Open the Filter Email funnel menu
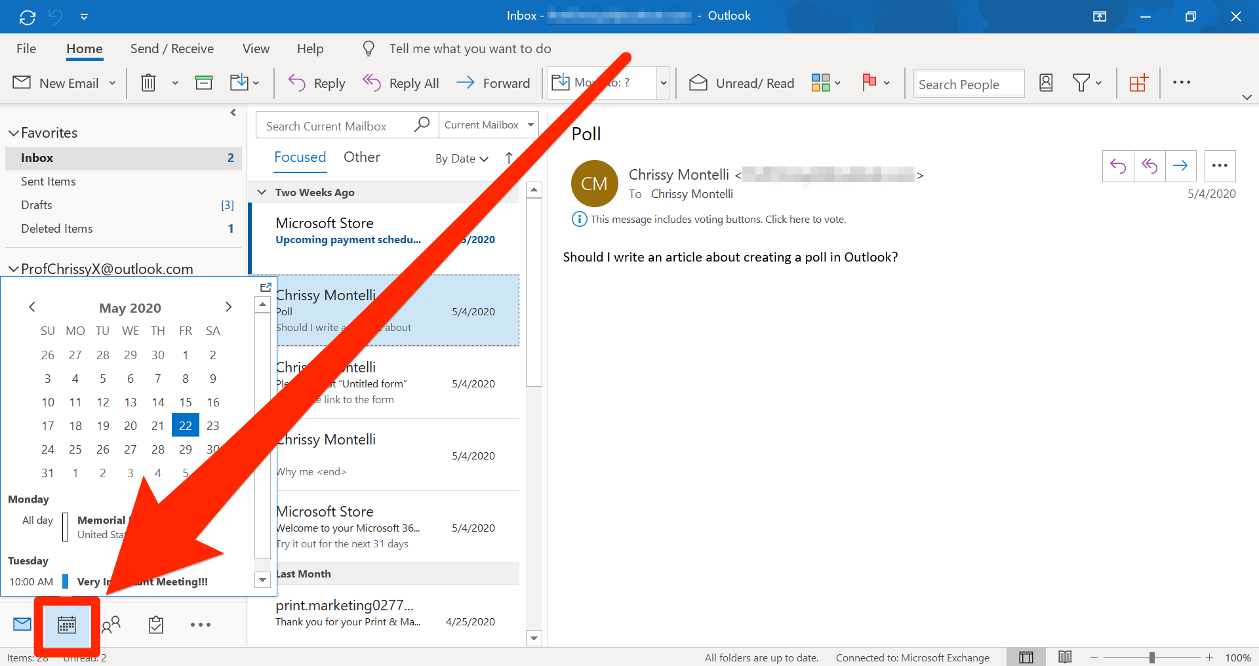Viewport: 1259px width, 666px height. [x=1087, y=83]
